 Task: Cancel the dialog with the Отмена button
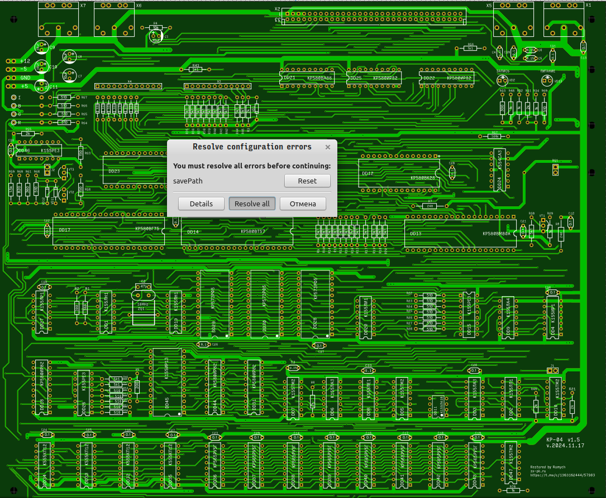tap(302, 204)
